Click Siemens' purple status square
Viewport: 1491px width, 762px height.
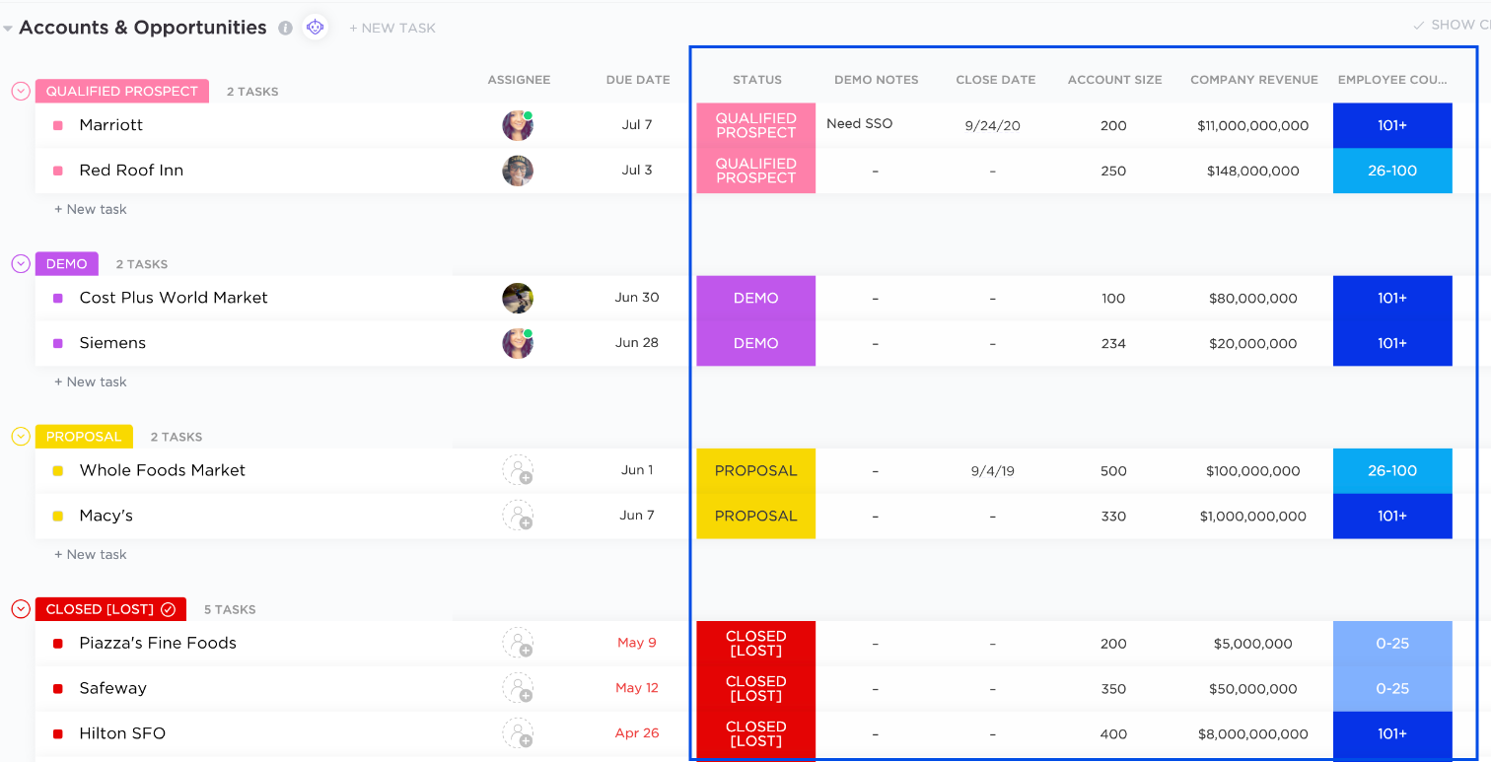(x=57, y=343)
